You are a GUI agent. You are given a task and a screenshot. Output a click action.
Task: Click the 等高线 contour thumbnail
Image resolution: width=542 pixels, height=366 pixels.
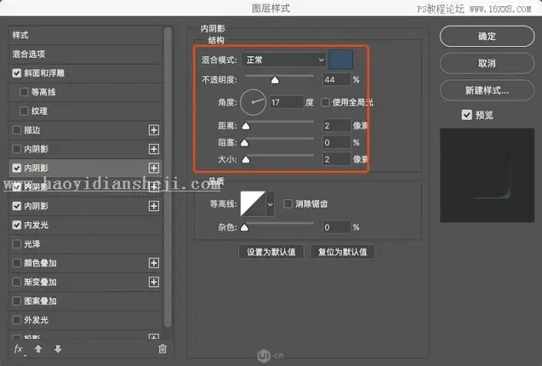[253, 204]
